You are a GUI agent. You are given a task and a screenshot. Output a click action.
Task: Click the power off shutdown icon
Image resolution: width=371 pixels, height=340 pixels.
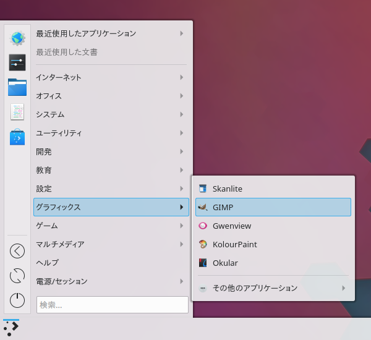click(17, 300)
